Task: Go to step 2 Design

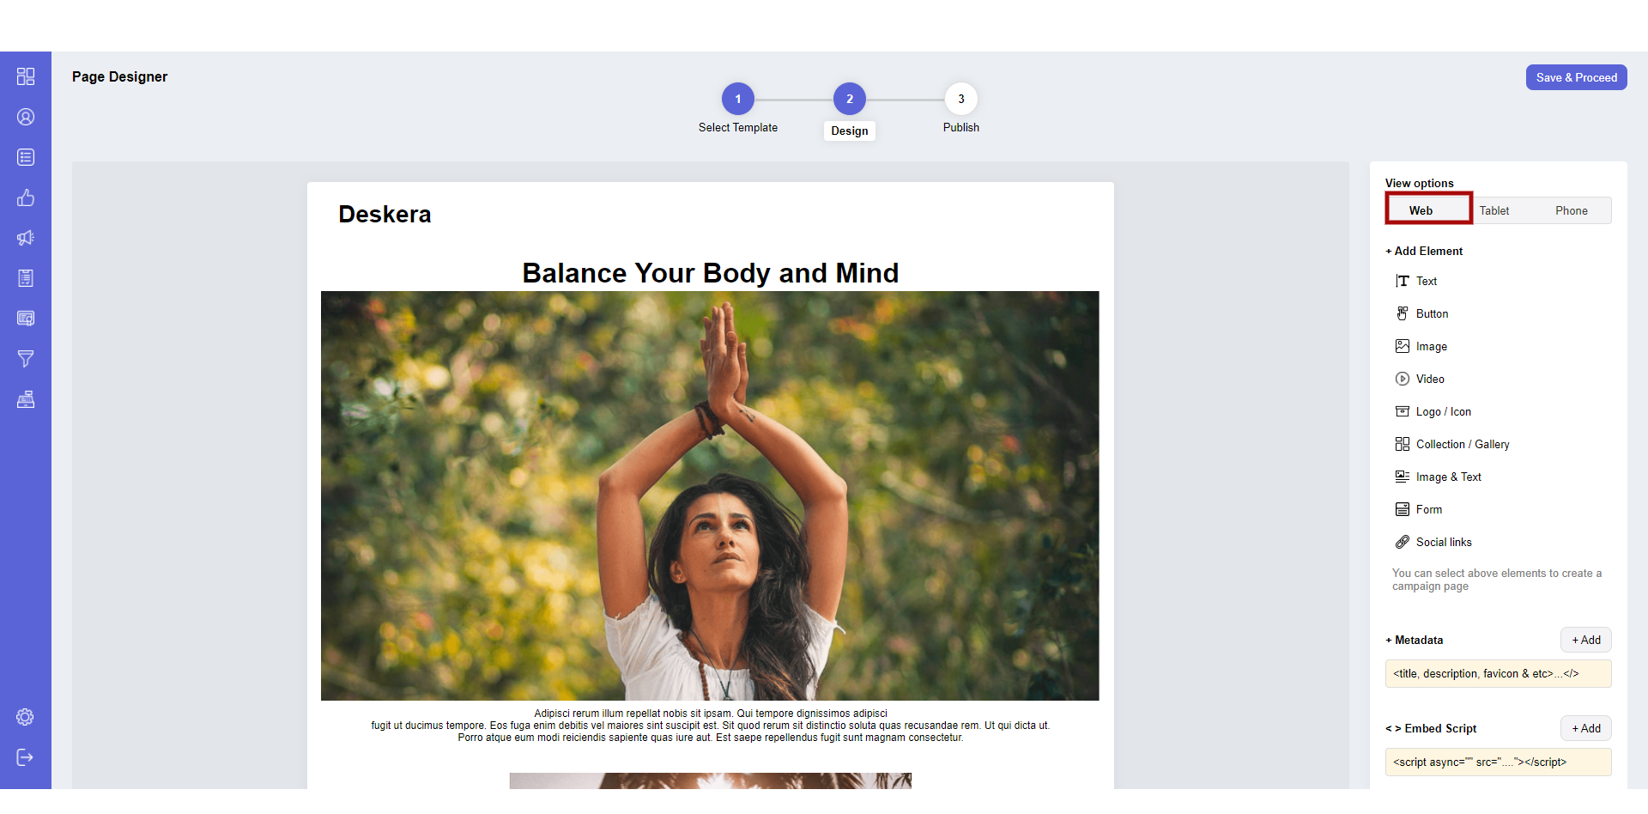Action: [x=850, y=99]
